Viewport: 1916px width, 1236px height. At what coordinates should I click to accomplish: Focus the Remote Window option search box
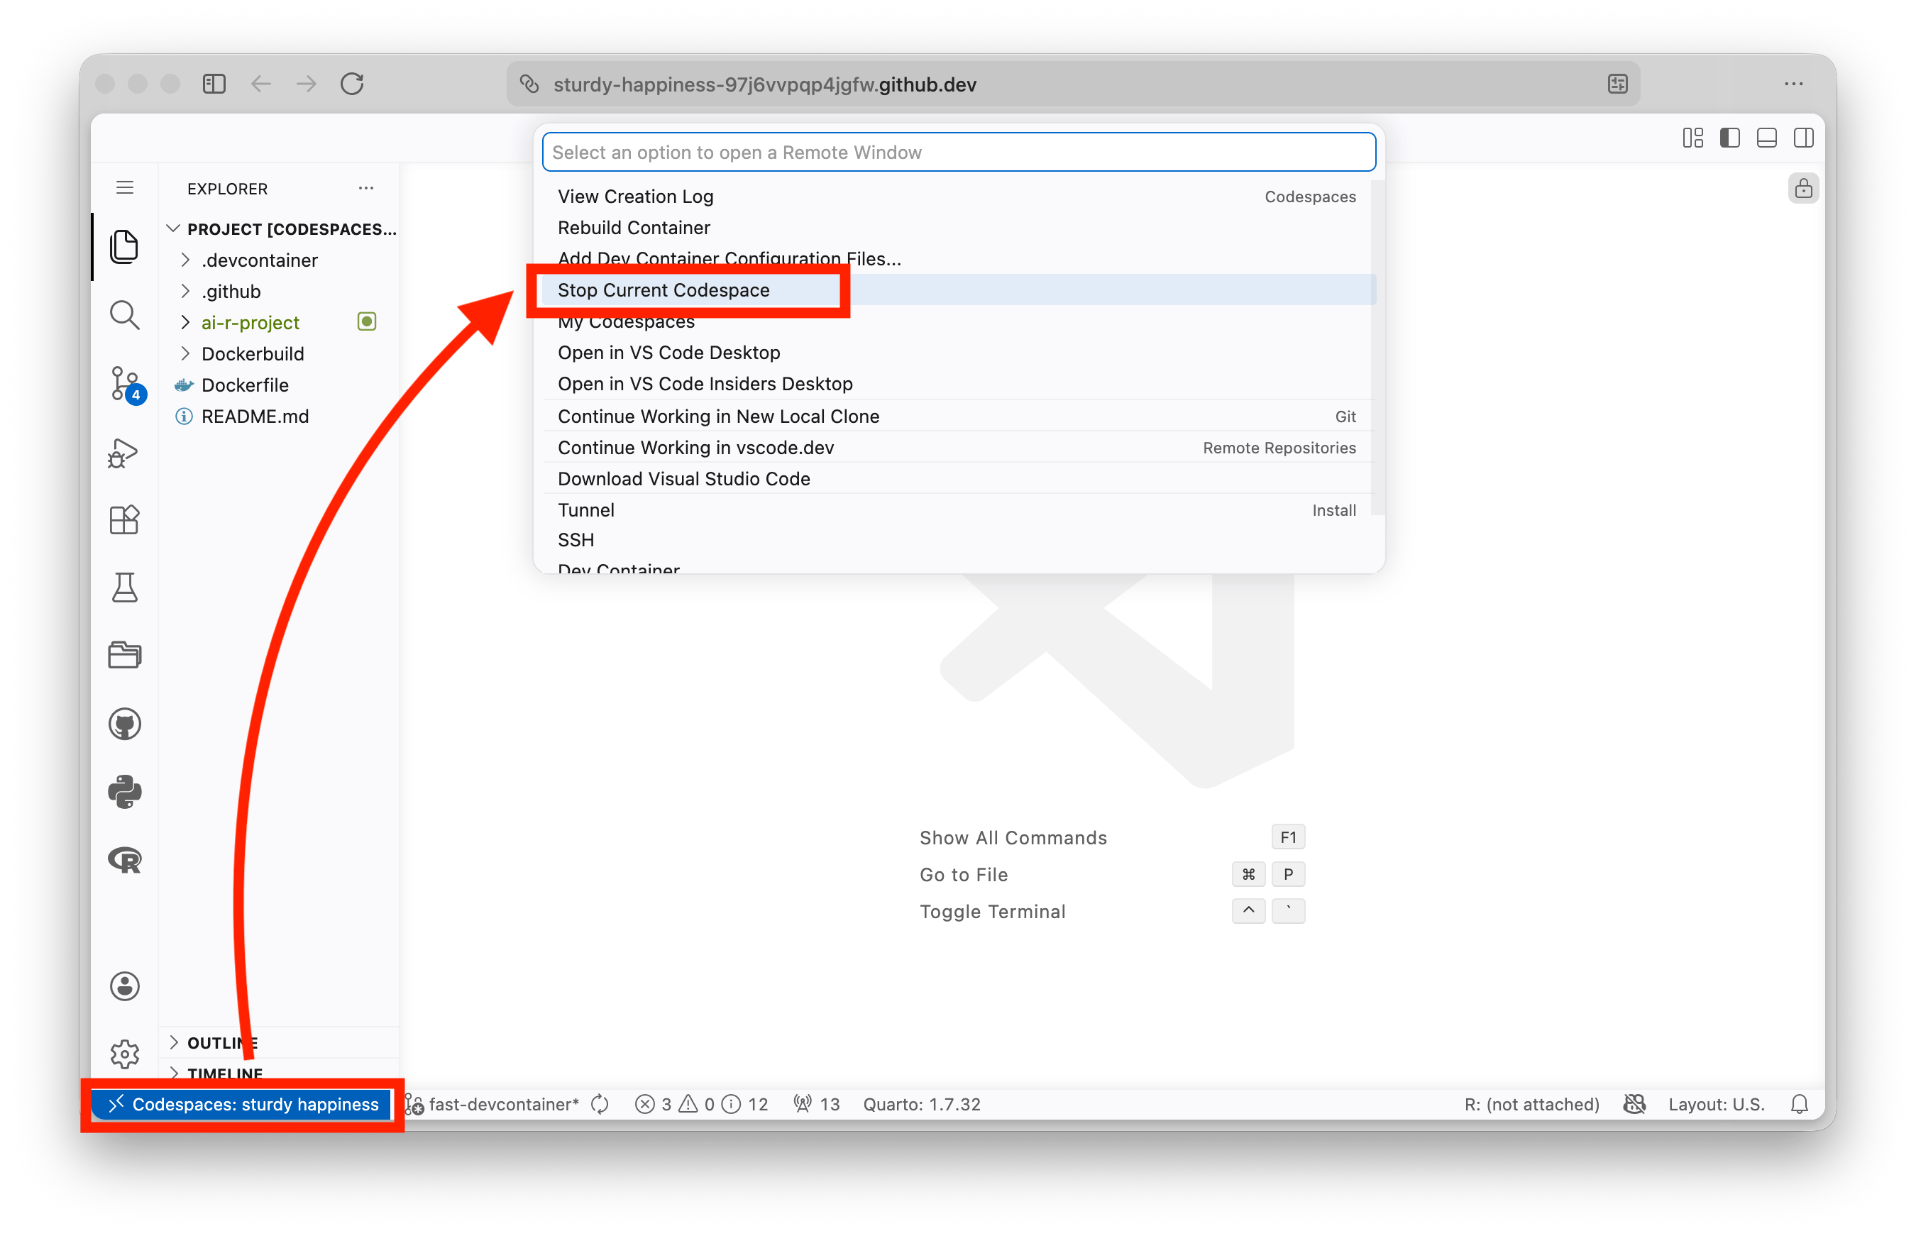point(959,153)
